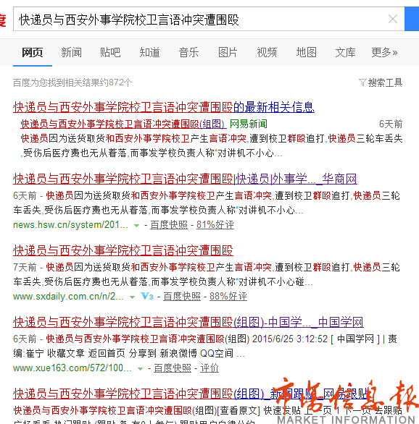Click the funnel icon next to 搜索工具

pos(362,82)
